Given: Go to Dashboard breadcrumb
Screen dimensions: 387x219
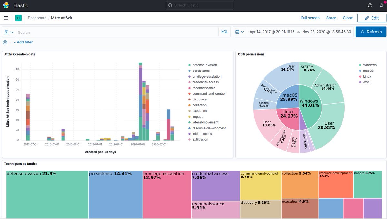Looking at the screenshot, I should tap(37, 18).
